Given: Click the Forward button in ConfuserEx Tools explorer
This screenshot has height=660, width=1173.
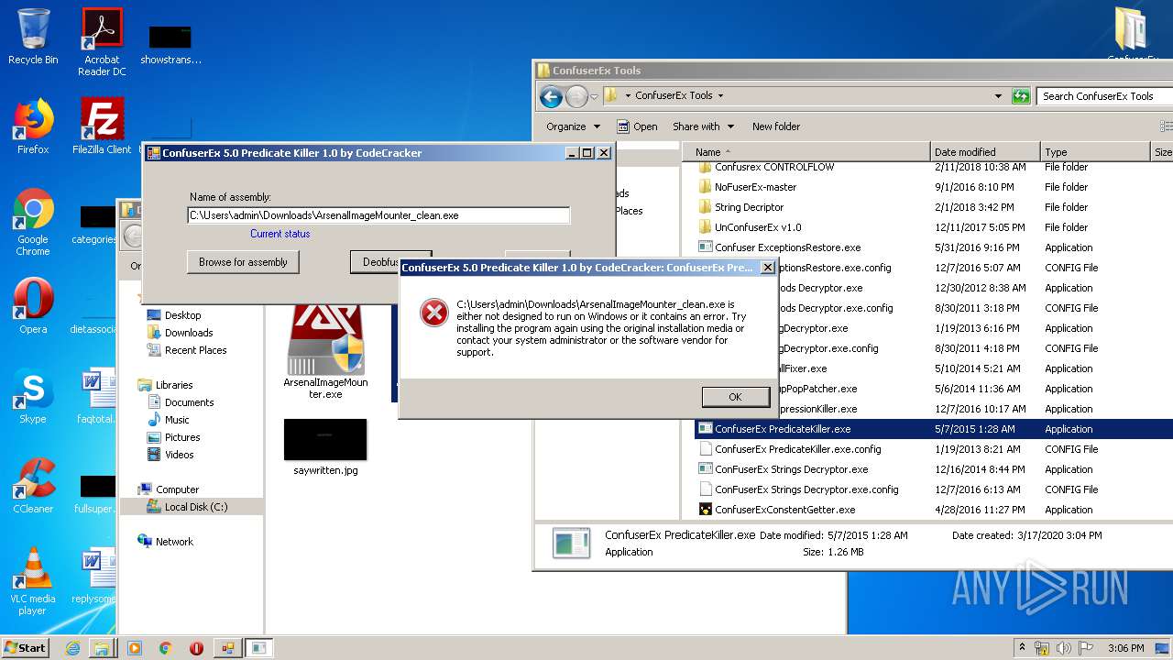Looking at the screenshot, I should [x=576, y=96].
